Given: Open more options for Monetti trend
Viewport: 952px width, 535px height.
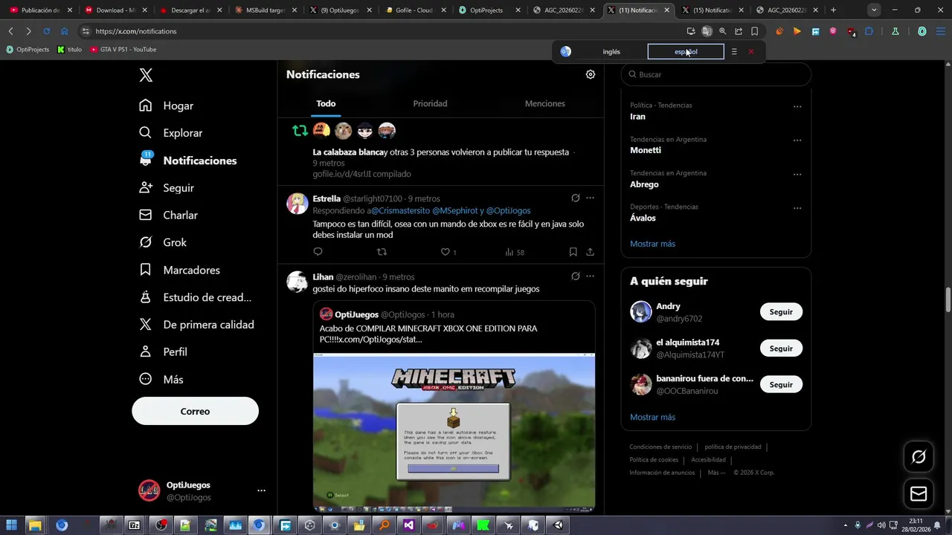Looking at the screenshot, I should point(797,140).
